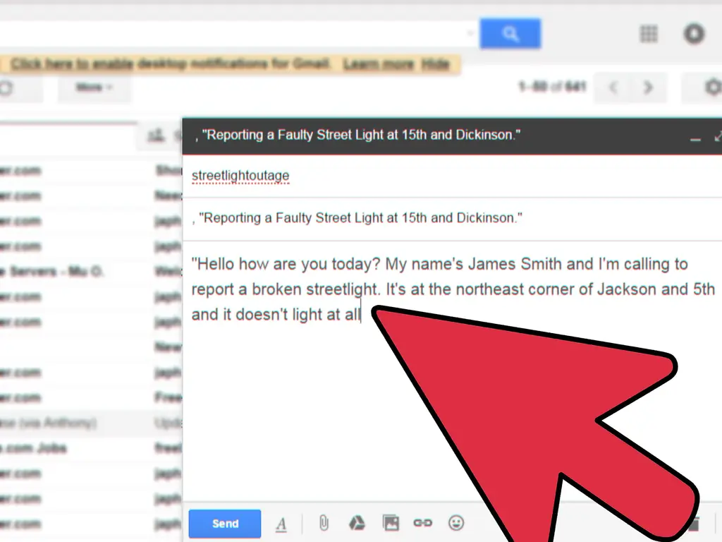Click the message count text ending in 641
The width and height of the screenshot is (722, 542).
[552, 87]
